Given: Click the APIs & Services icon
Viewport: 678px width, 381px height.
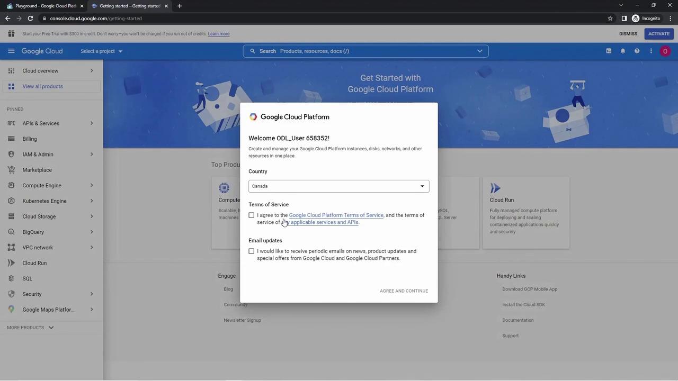Looking at the screenshot, I should (11, 123).
